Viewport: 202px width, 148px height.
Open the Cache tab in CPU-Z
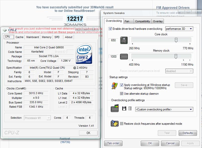pos(19,37)
